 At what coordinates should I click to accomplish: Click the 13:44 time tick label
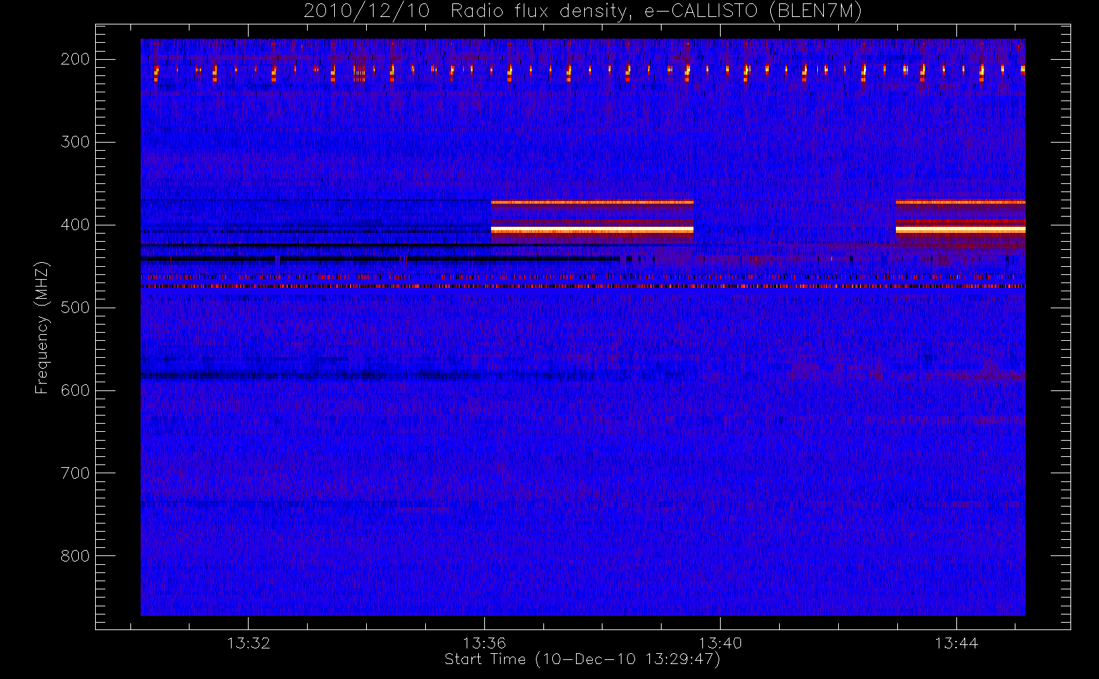[956, 643]
